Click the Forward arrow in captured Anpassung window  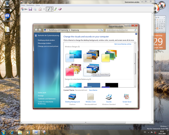tap(40, 30)
